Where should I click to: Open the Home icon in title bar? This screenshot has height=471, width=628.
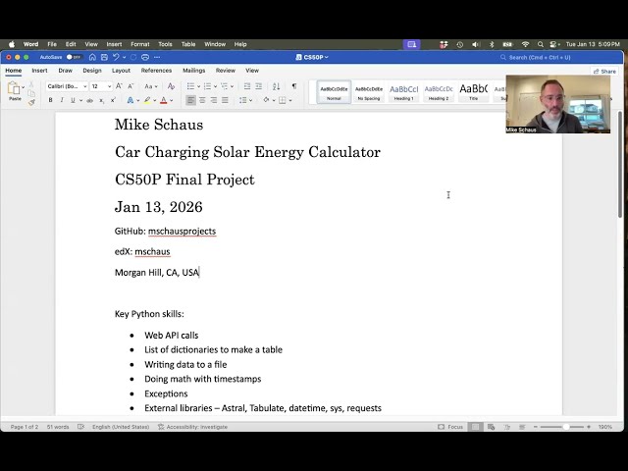click(x=92, y=57)
